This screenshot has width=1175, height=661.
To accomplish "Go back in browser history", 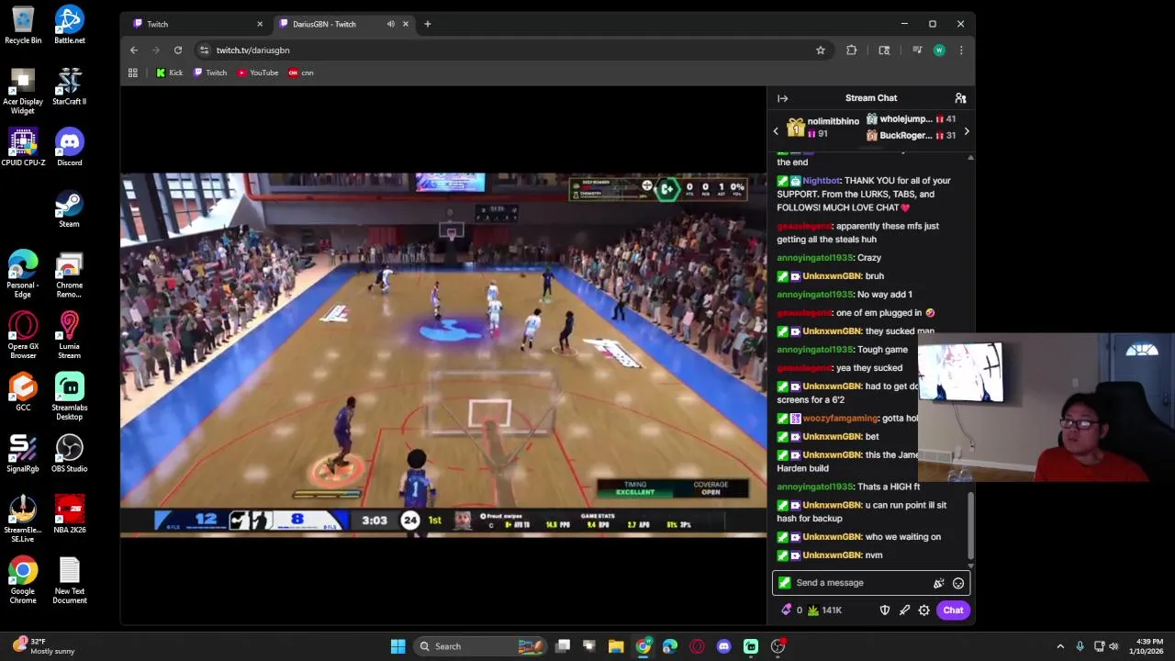I will pyautogui.click(x=134, y=50).
